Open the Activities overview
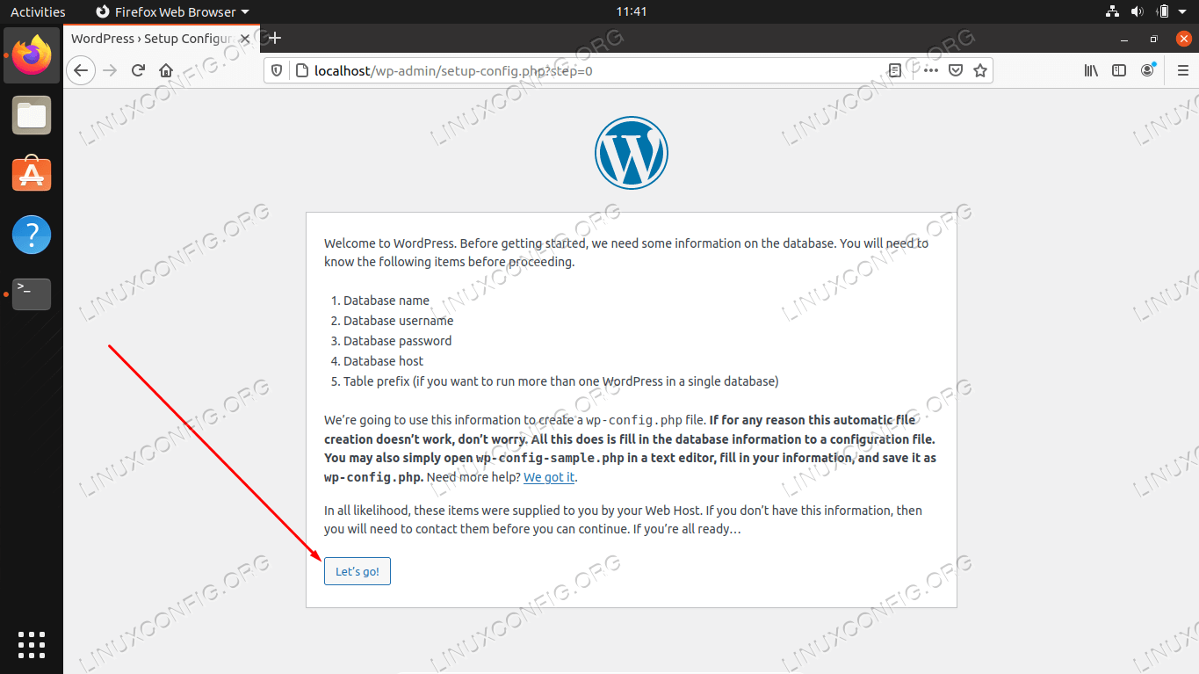 pyautogui.click(x=38, y=12)
